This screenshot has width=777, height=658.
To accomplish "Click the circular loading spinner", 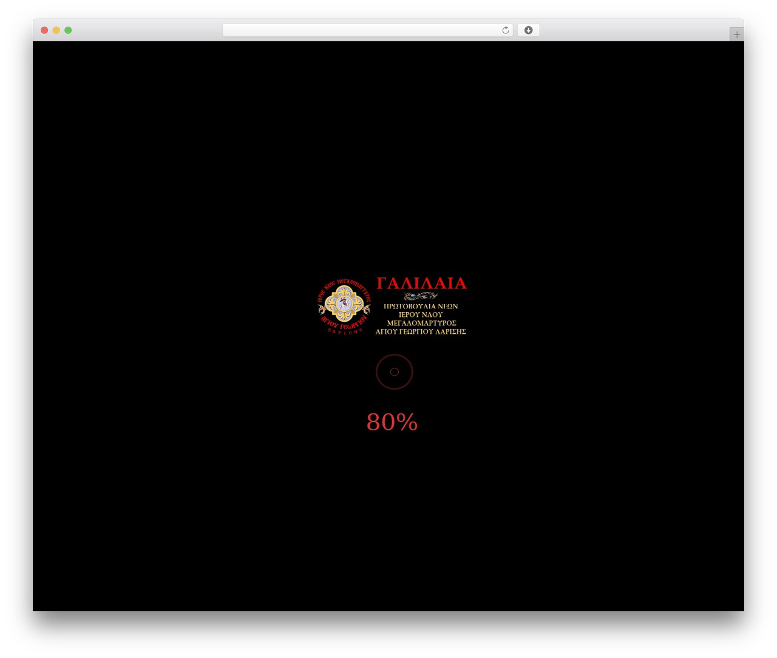I will click(x=395, y=371).
